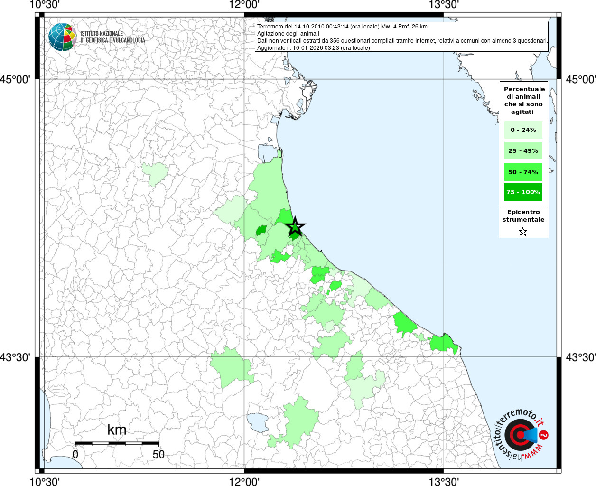Click the small star symbol in the legend
596x486 pixels.
pos(522,232)
